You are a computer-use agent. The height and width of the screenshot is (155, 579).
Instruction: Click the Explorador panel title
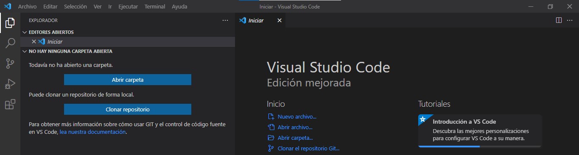click(43, 20)
